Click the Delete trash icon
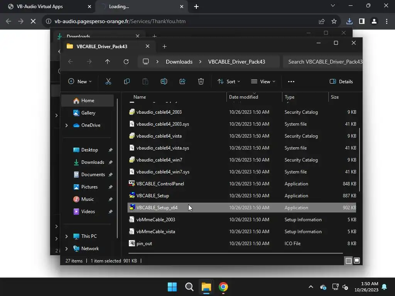The width and height of the screenshot is (395, 296). [x=201, y=81]
